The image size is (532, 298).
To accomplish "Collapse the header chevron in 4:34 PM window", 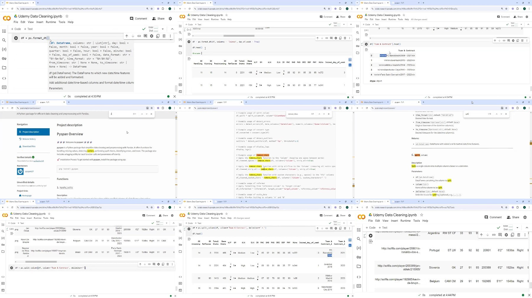I will point(528,24).
